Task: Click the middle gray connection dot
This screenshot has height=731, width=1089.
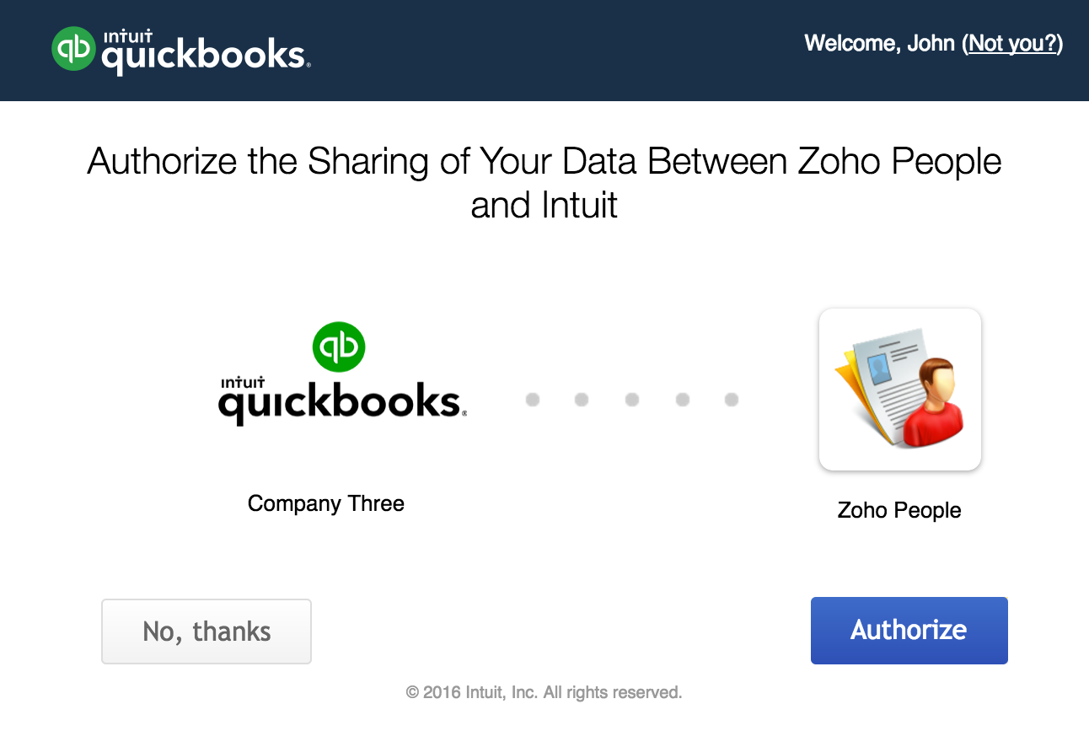Action: [x=632, y=399]
